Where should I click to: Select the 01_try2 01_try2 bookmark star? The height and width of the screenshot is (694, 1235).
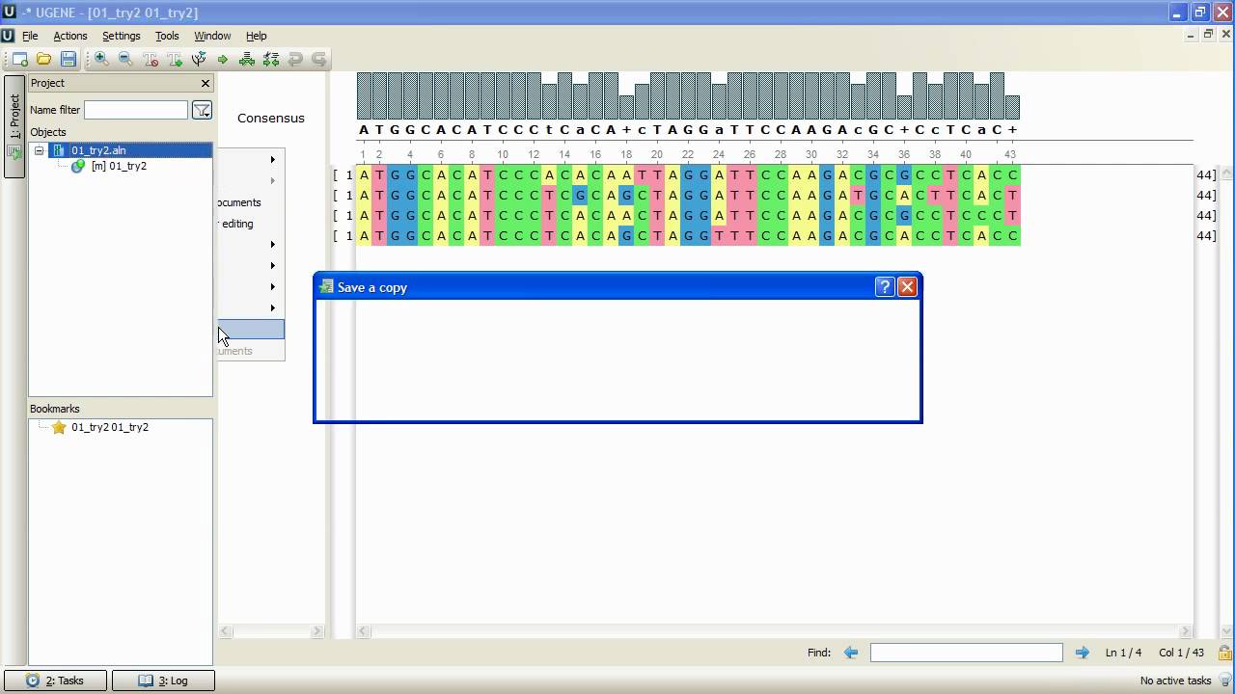(59, 427)
